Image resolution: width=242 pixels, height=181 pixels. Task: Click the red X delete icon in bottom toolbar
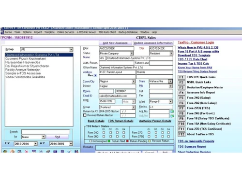click(27, 152)
